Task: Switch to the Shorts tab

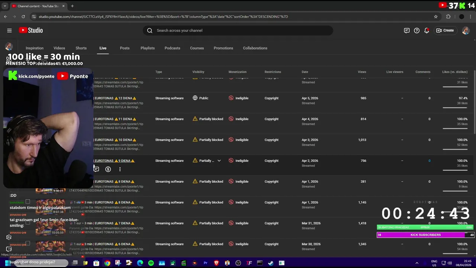Action: 81,48
